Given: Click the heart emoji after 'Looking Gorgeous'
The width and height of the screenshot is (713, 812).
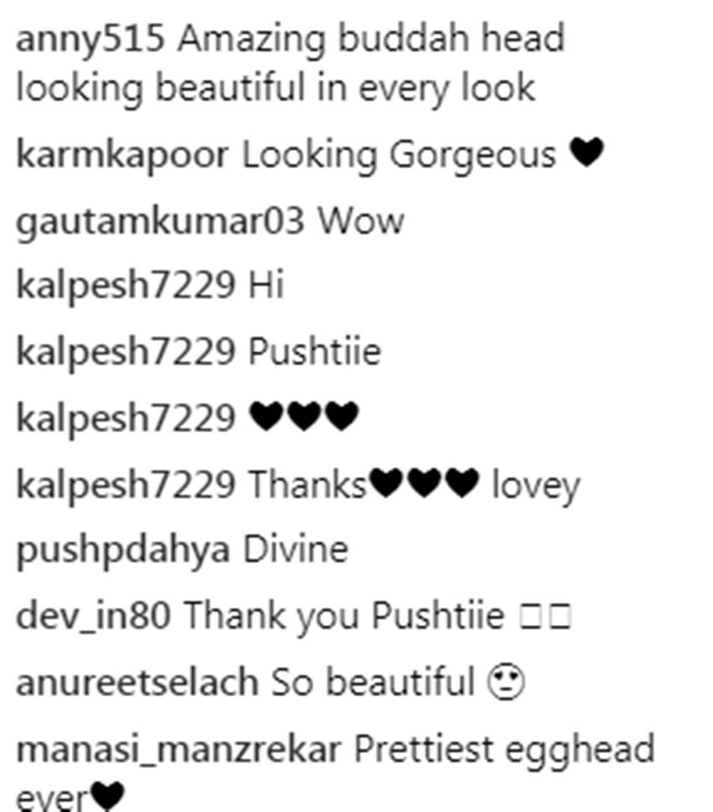Looking at the screenshot, I should coord(586,153).
